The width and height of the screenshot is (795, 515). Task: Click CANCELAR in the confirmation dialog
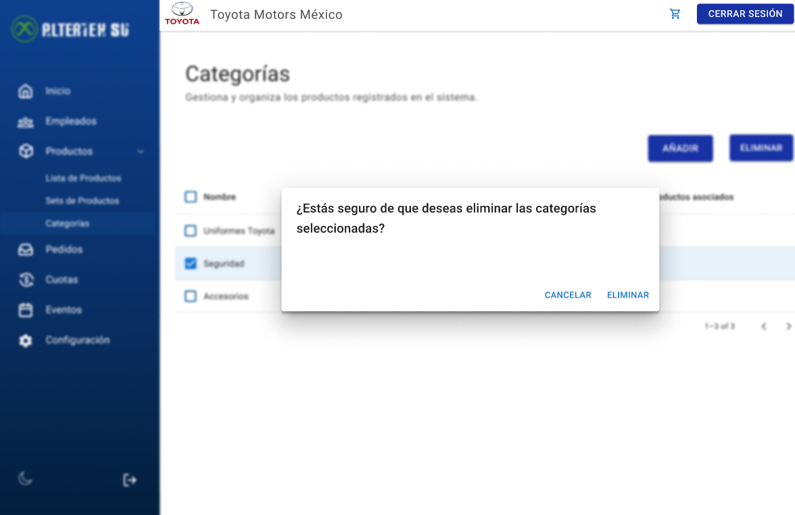point(568,295)
